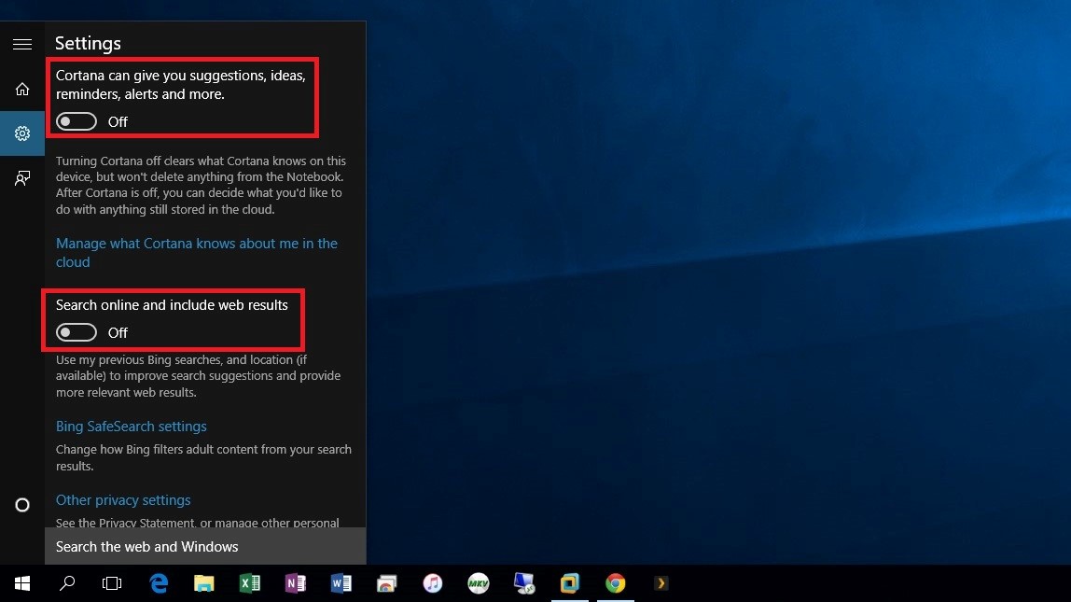The height and width of the screenshot is (602, 1071).
Task: Launch OneNote from taskbar
Action: click(x=295, y=583)
